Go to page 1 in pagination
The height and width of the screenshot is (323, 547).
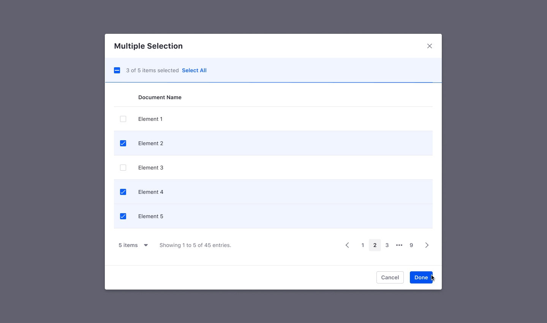(x=363, y=245)
